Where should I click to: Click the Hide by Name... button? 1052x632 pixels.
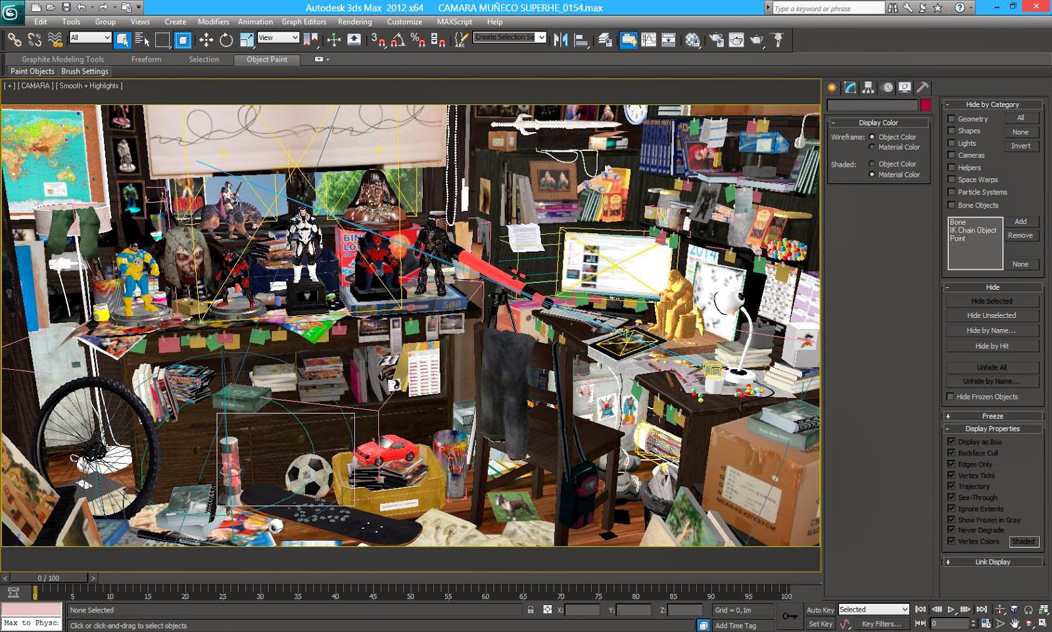tap(992, 330)
